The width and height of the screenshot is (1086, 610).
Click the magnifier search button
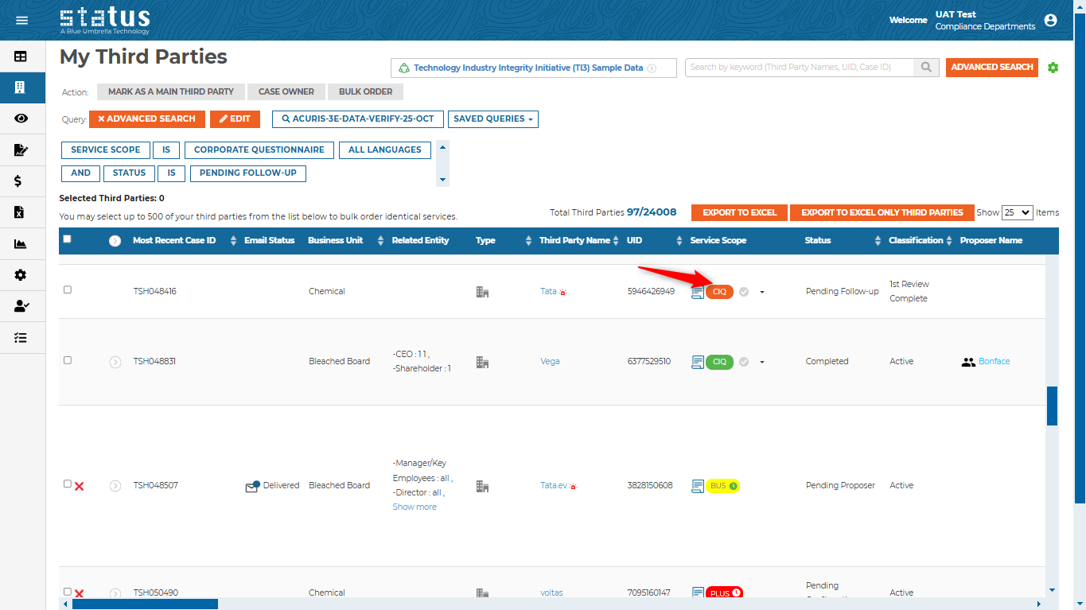click(x=926, y=68)
